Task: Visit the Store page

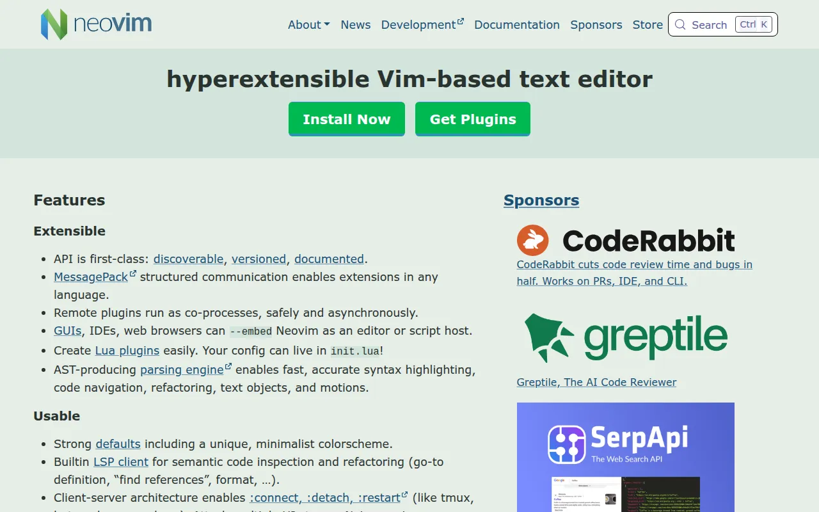Action: click(x=648, y=25)
